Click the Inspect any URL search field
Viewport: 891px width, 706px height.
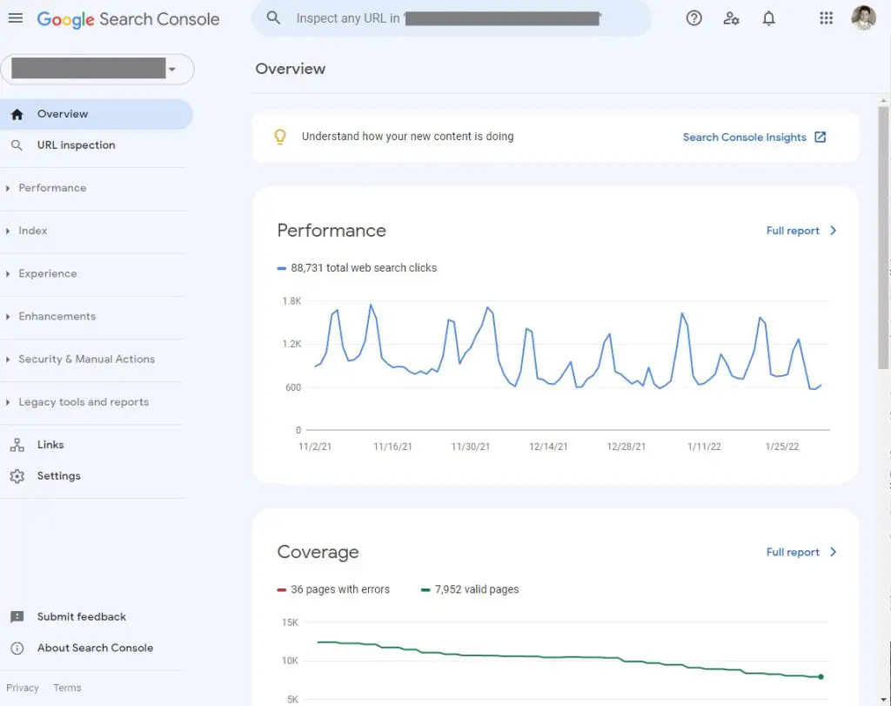(452, 18)
